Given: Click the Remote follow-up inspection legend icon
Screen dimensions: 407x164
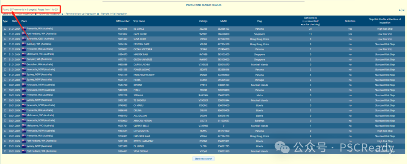Looking at the screenshot, I should coord(63,14).
